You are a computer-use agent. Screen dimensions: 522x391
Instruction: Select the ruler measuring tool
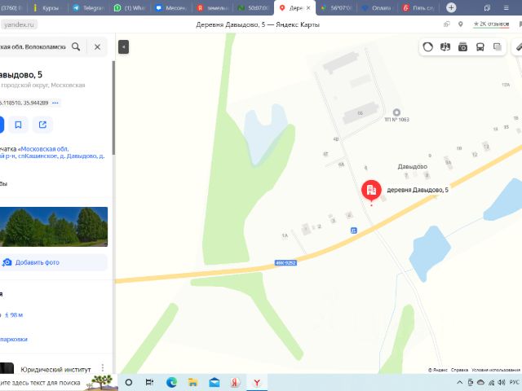[x=519, y=47]
